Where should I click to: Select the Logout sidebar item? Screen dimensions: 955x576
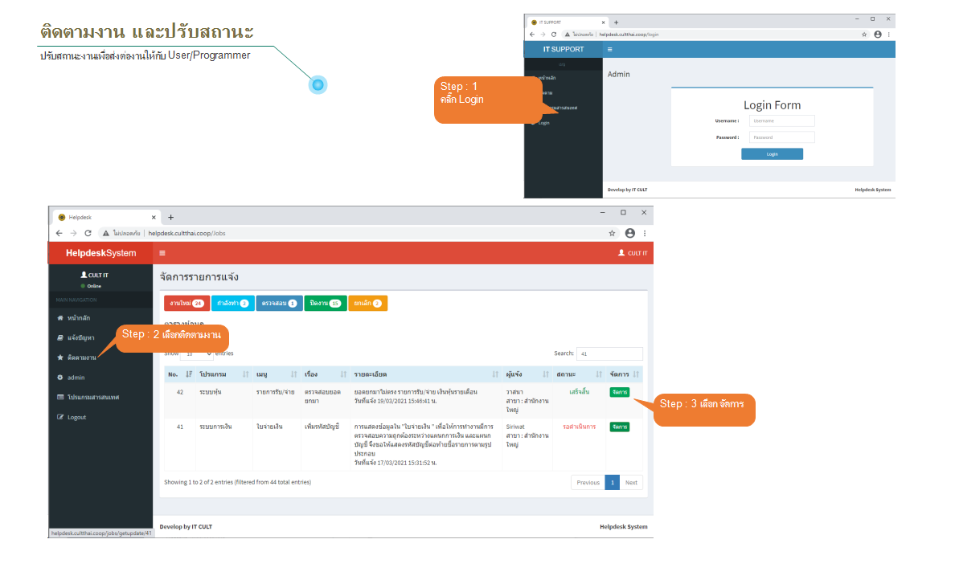pyautogui.click(x=76, y=417)
